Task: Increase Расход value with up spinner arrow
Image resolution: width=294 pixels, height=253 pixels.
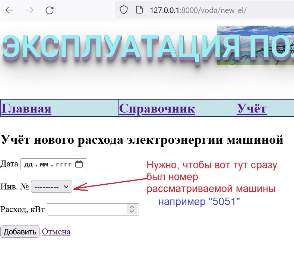Action: 132,207
